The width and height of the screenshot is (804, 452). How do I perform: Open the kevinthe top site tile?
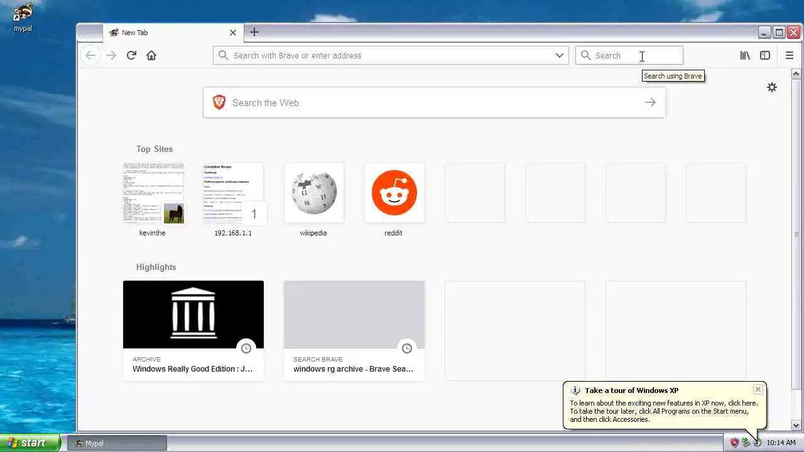tap(153, 200)
